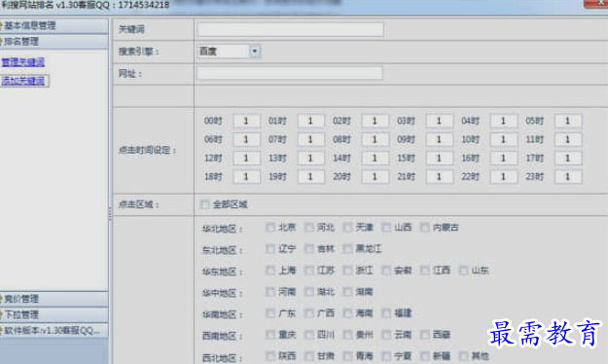Check the 湖南 region checkbox
The height and width of the screenshot is (364, 608).
click(348, 292)
